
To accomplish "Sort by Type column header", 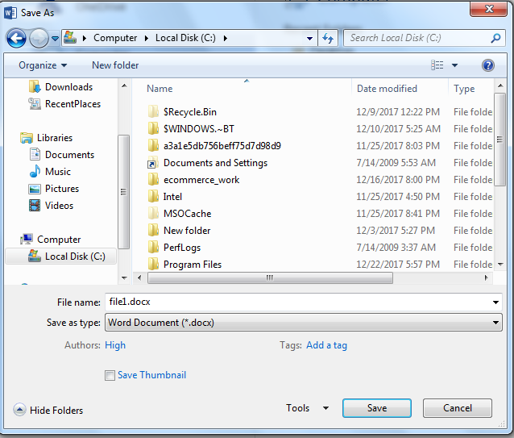I will [x=464, y=89].
